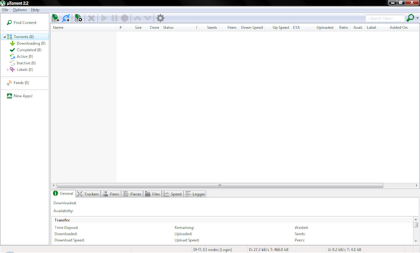Click the Start torrent play icon

[104, 18]
